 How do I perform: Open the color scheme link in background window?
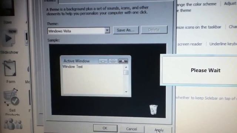pyautogui.click(x=196, y=4)
